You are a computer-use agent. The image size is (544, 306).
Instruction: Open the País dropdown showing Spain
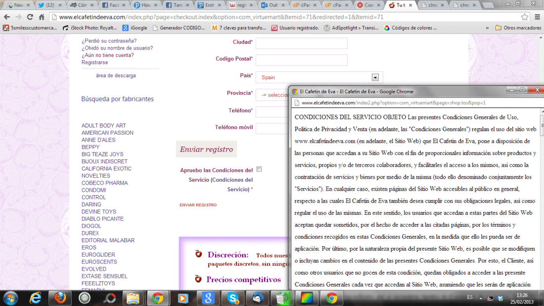pos(319,77)
